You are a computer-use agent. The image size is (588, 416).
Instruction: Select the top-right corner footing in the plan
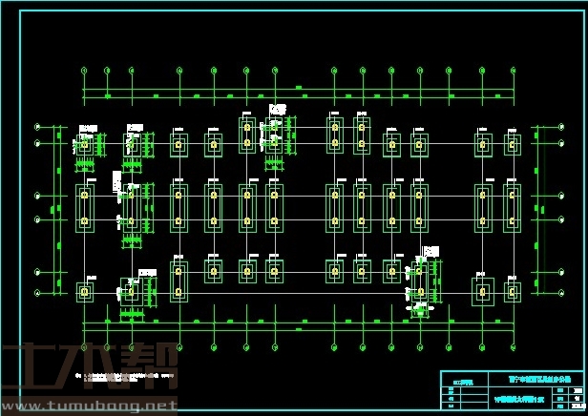(513, 145)
